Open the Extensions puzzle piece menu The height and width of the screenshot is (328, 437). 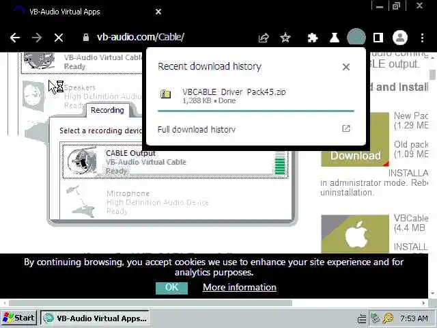click(x=313, y=38)
